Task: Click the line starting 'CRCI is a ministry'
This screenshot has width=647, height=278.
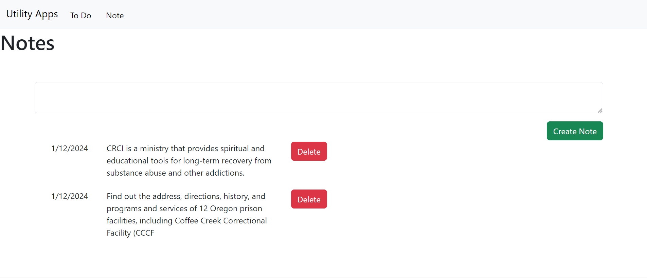Action: [185, 148]
